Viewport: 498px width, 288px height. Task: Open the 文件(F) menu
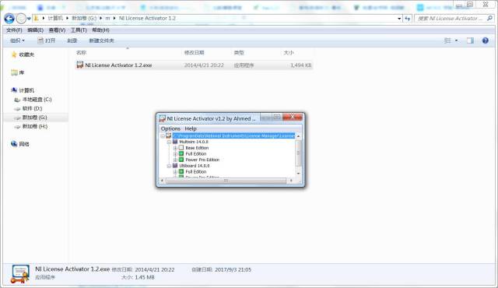coord(14,30)
